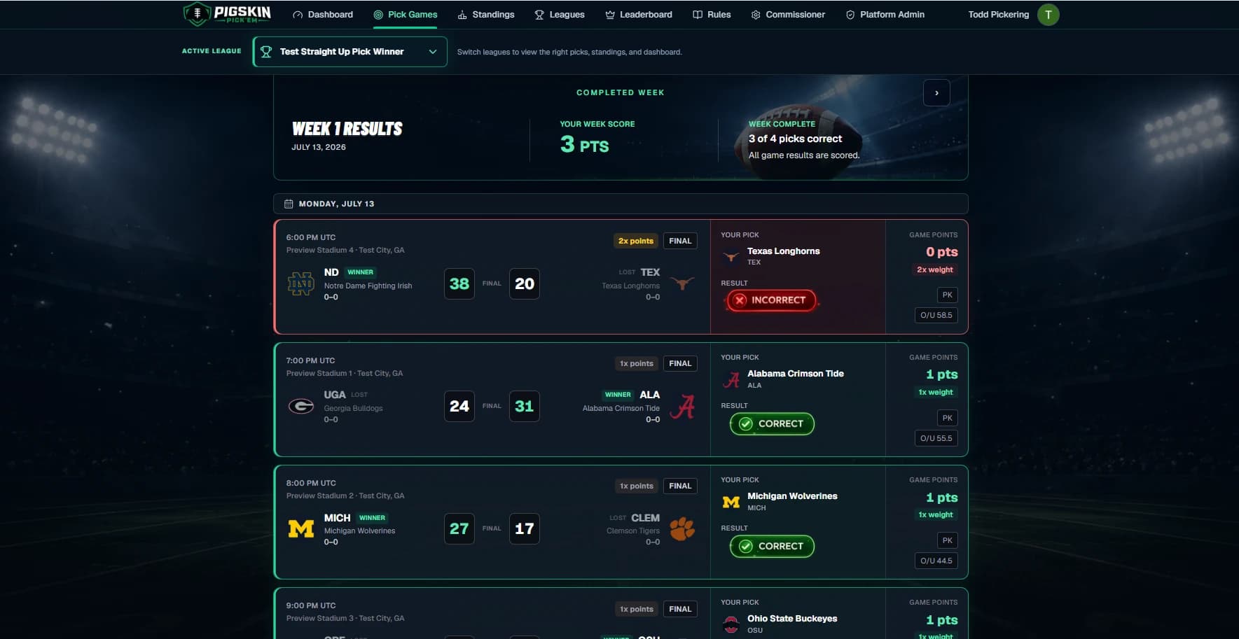Click FINAL badge on ND vs TEX game

pyautogui.click(x=680, y=241)
